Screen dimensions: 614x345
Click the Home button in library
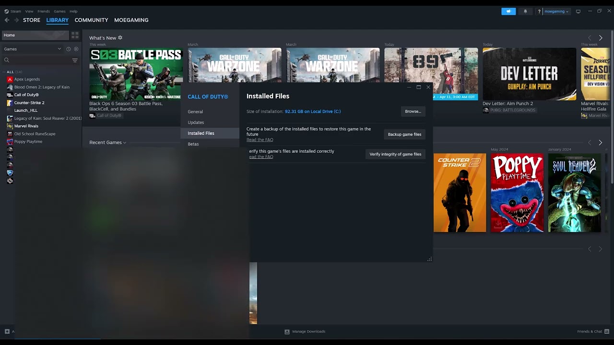35,35
